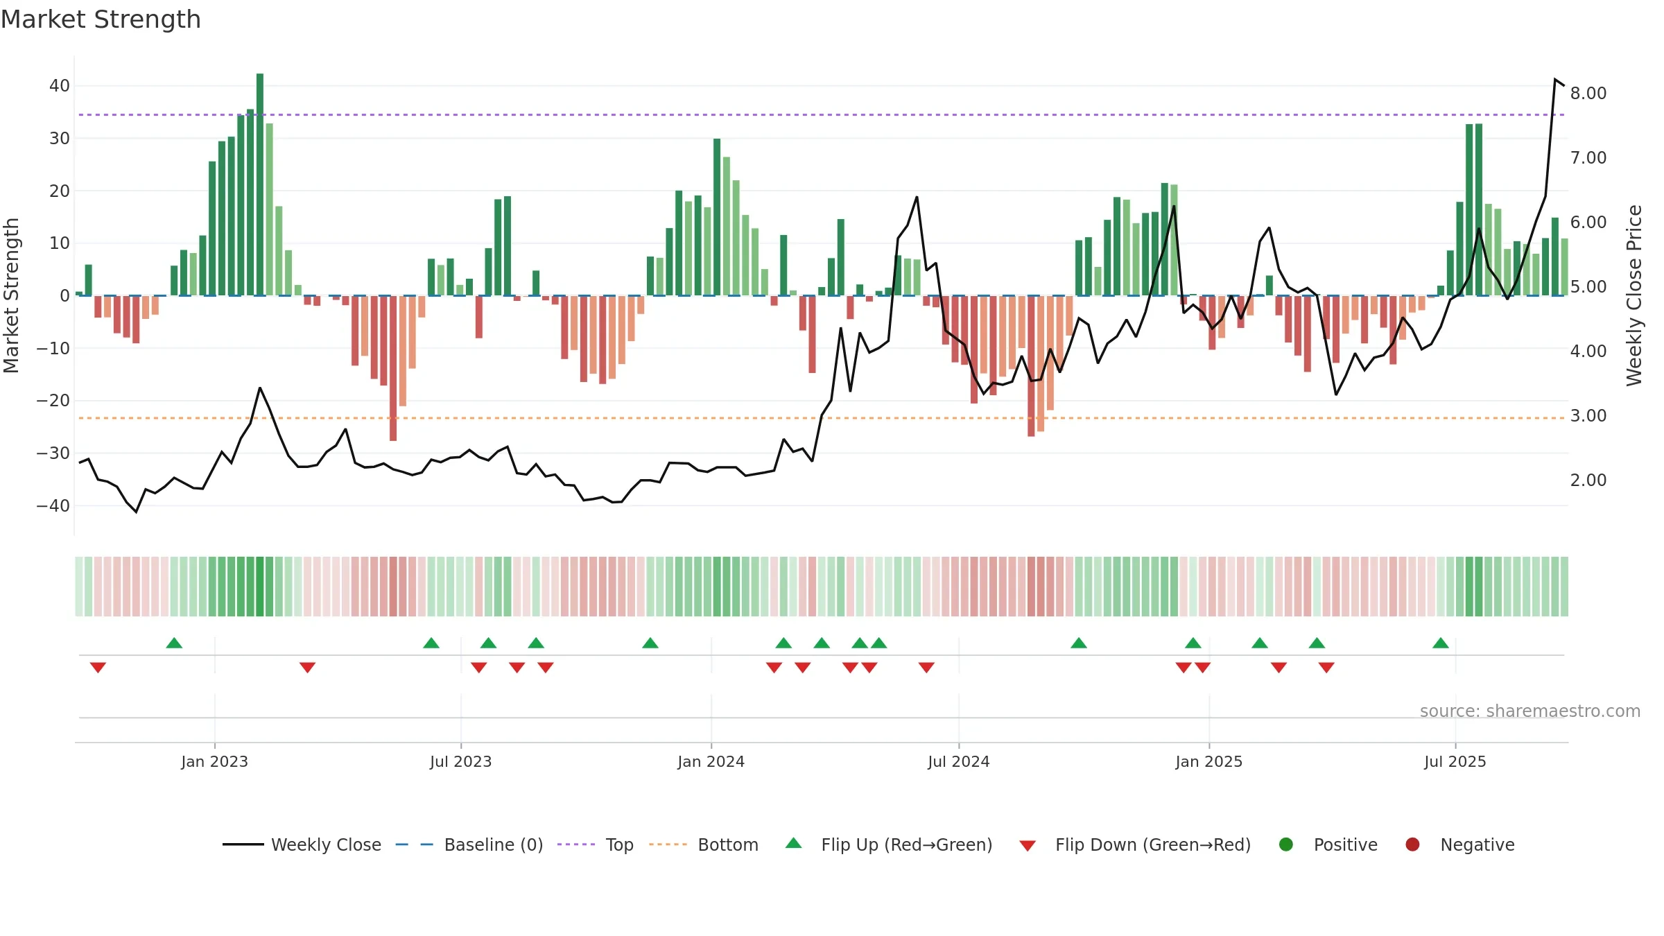Click the Market Strength chart title
The width and height of the screenshot is (1664, 936).
pos(101,19)
